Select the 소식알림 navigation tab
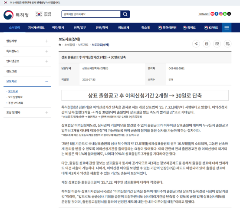Viewport: 240px width, 208px height. [14, 27]
